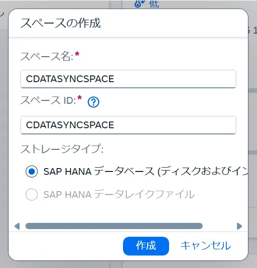Select SAP HANA Database storage type radio
The width and height of the screenshot is (257, 268).
tap(32, 171)
